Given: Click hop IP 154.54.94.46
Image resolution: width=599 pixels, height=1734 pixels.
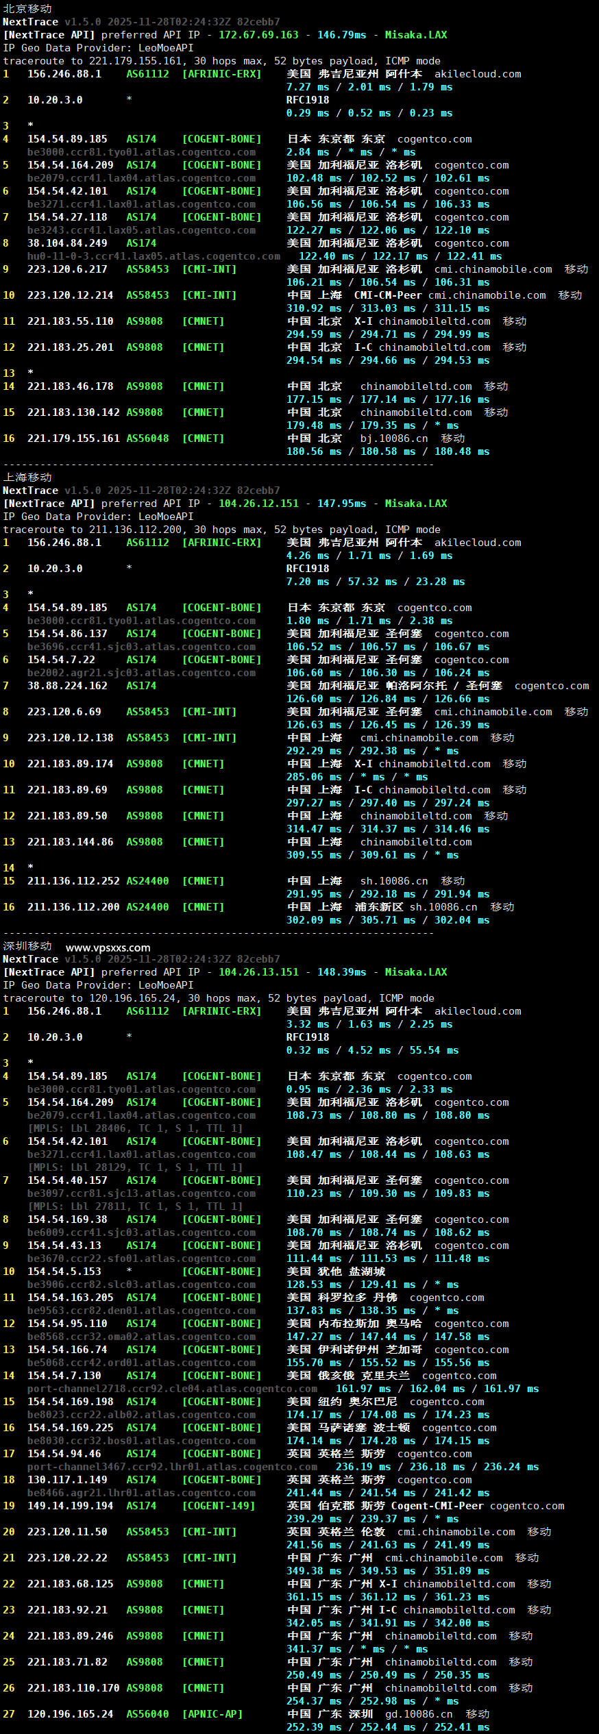Looking at the screenshot, I should [x=64, y=1454].
